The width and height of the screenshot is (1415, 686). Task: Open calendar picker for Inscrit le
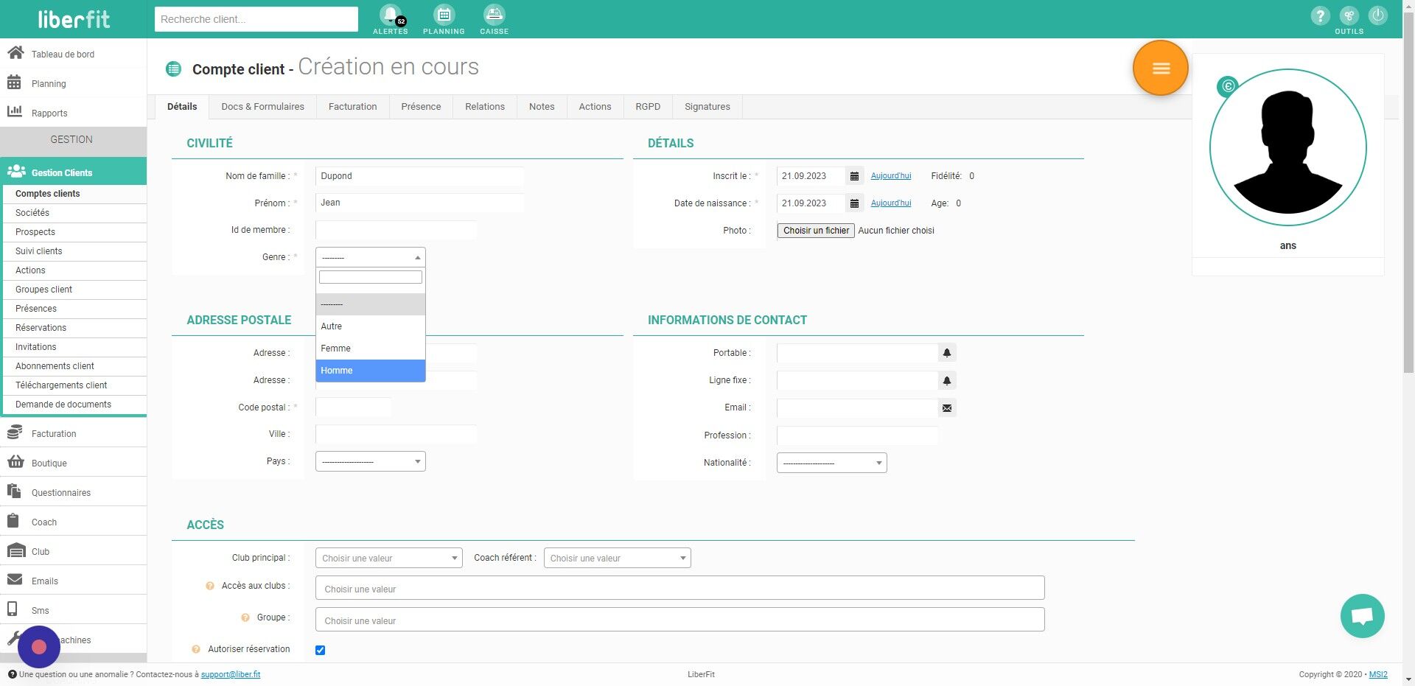[x=854, y=176]
